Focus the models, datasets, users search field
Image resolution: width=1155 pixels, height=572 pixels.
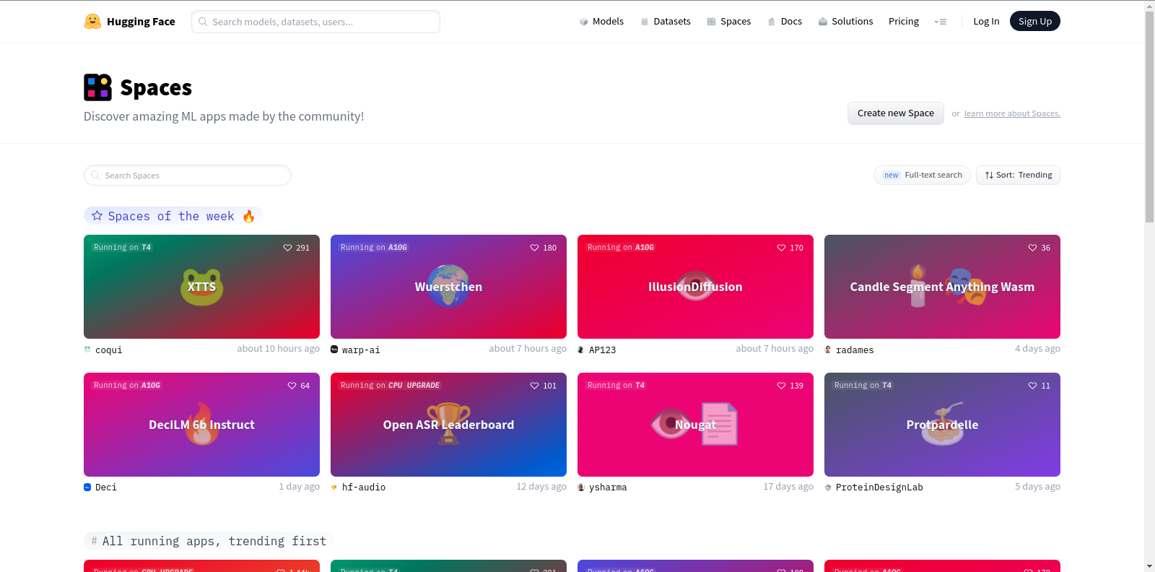(x=315, y=22)
